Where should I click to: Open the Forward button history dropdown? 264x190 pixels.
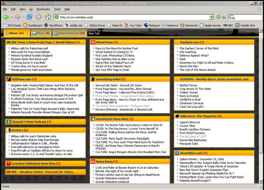click(x=23, y=17)
